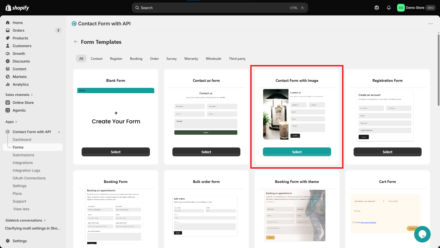440x248 pixels.
Task: Expand the Apps section
Action: (x=11, y=122)
